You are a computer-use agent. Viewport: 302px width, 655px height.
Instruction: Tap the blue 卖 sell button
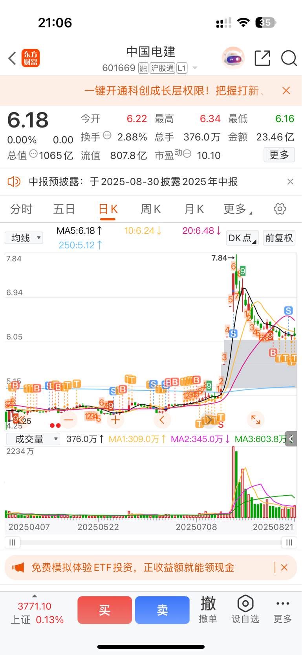click(162, 610)
